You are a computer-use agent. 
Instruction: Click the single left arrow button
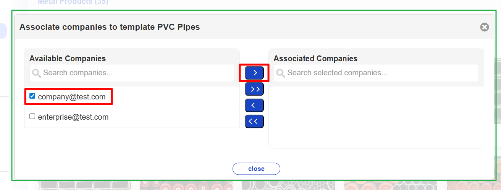pos(254,105)
